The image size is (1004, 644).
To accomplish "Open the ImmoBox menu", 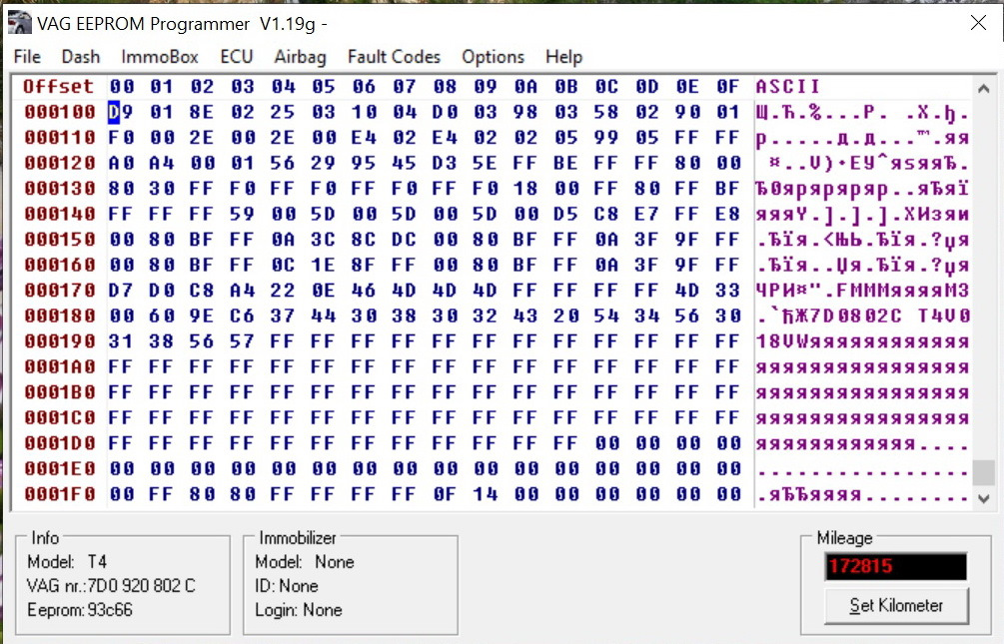I will (160, 57).
